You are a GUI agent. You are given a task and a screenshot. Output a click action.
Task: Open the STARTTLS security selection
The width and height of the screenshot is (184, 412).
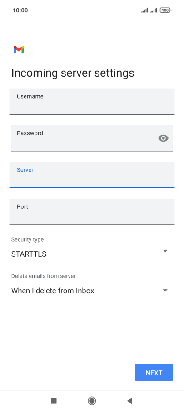pyautogui.click(x=29, y=254)
